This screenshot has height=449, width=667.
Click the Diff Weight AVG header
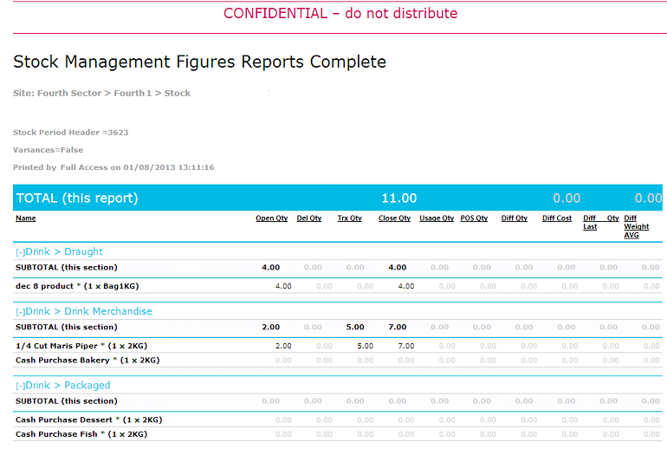click(x=636, y=226)
